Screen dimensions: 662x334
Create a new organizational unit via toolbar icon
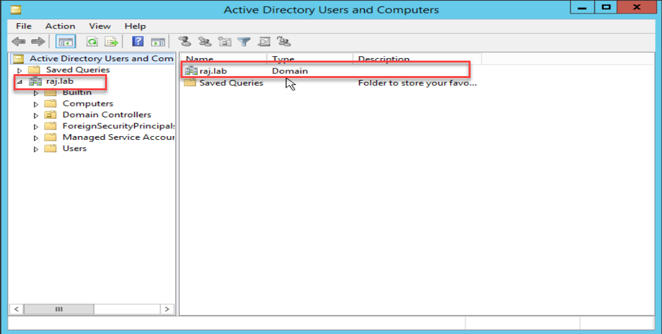click(x=224, y=41)
